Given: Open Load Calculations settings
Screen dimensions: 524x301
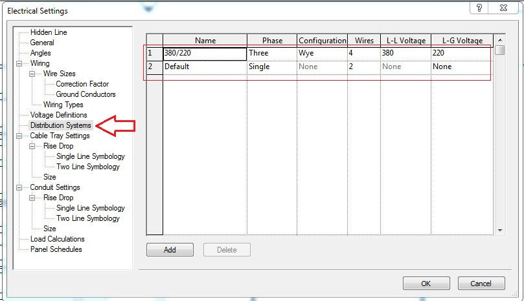Looking at the screenshot, I should click(57, 239).
